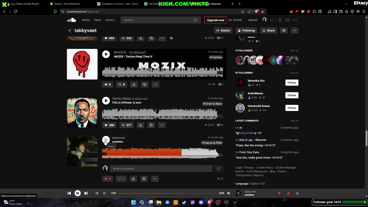Share the MOZIX Techno Peak Time track
Viewport: 368px width, 207px height.
(x=134, y=85)
